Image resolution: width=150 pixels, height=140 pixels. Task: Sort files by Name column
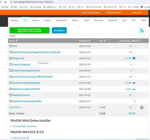[13, 41]
